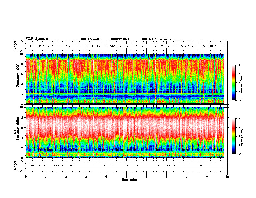Click time-axis tick label "0"
This screenshot has height=198, width=256.
(26, 177)
